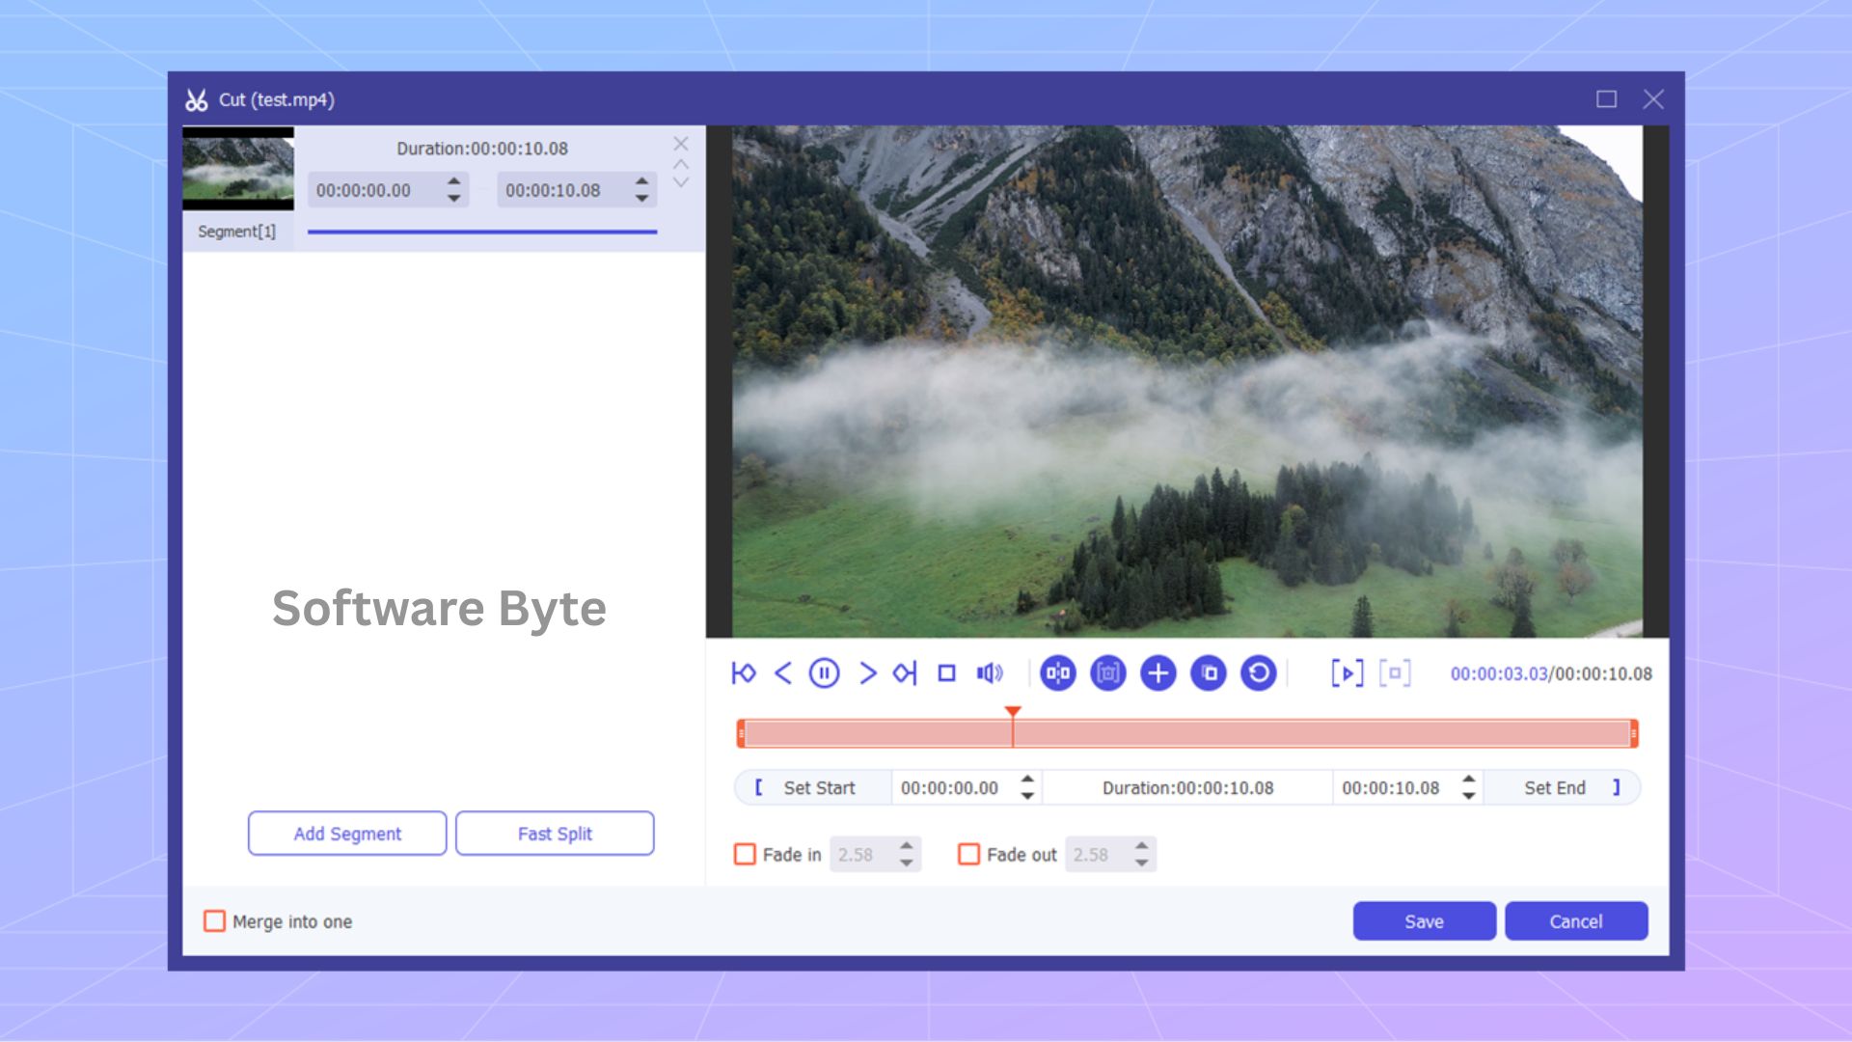
Task: Cancel the cut dialog
Action: point(1576,921)
